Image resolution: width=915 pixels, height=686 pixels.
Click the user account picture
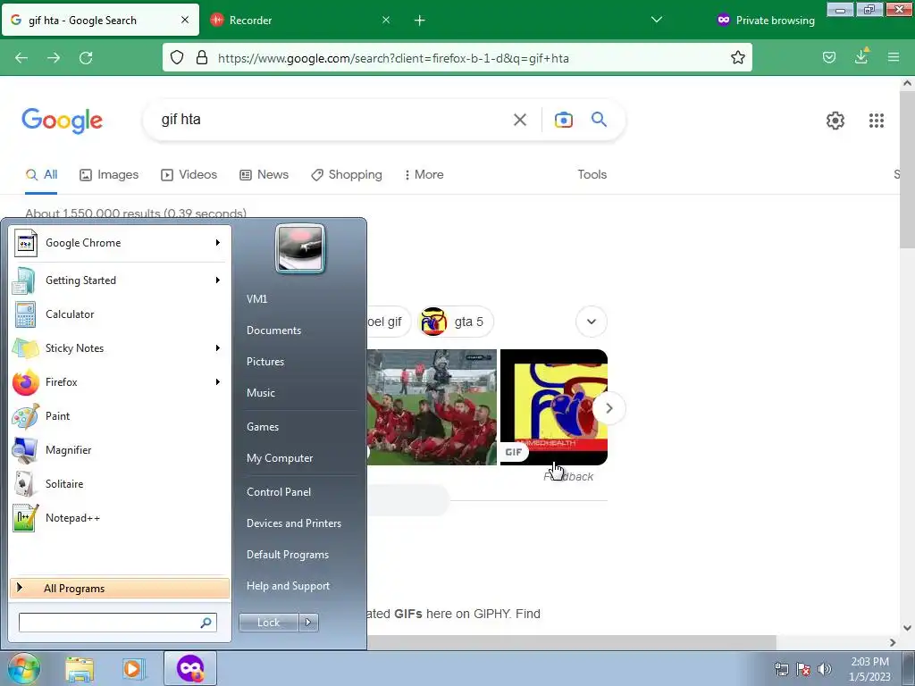(x=300, y=248)
